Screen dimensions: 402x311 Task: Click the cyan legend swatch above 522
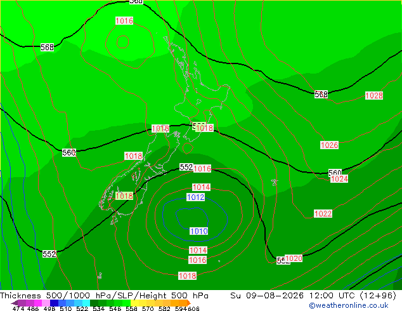86,303
